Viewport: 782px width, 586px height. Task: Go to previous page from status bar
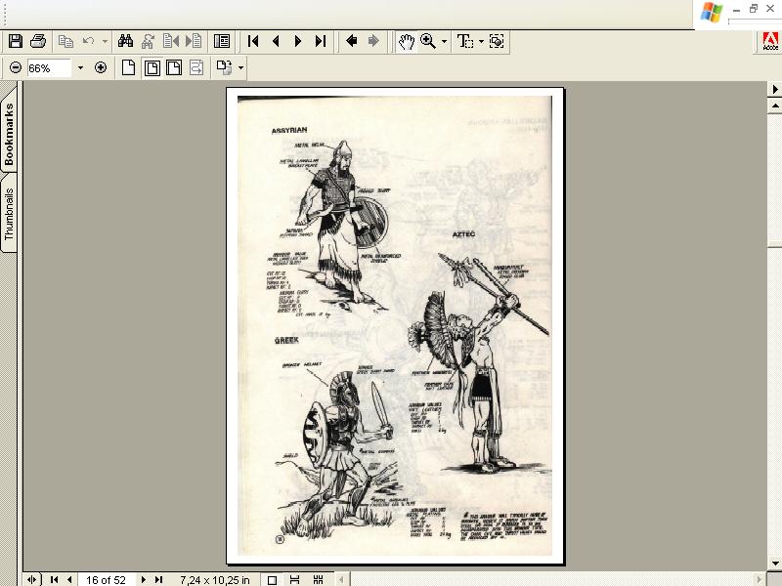click(69, 579)
